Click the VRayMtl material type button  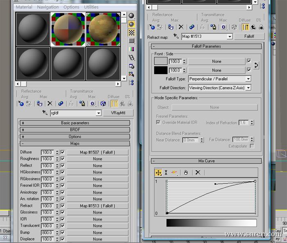117,113
